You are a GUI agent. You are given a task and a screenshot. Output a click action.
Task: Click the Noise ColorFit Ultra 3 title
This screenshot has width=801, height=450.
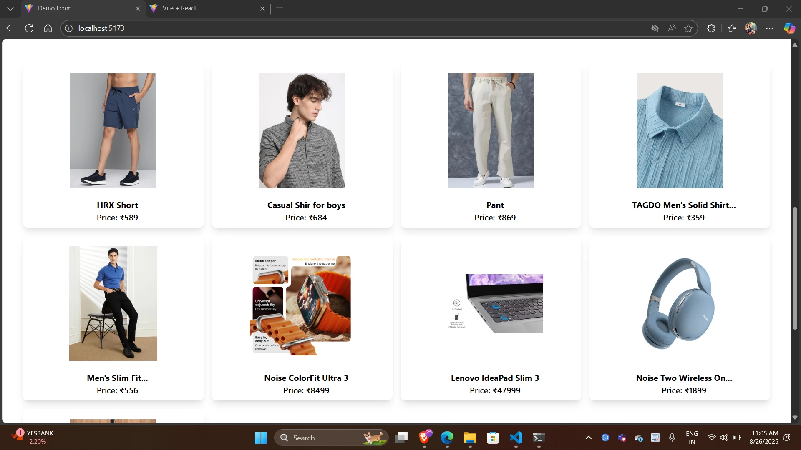point(306,378)
